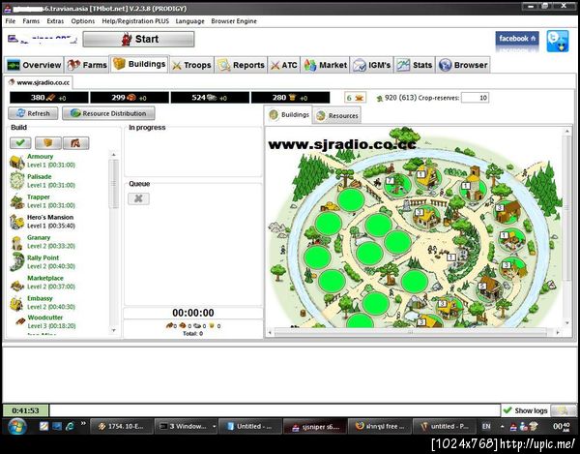Select the www.sjradio.co.cc village tab
The width and height of the screenshot is (580, 454).
click(39, 82)
